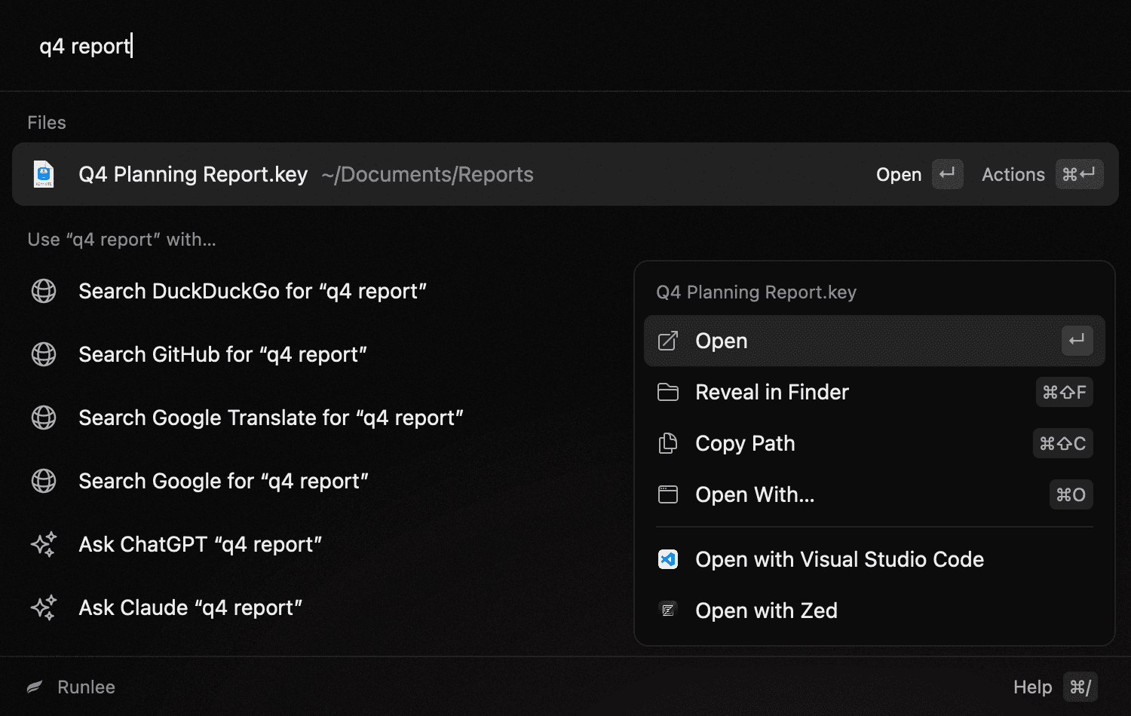
Task: Click the globe icon beside Search GitHub
Action: point(44,354)
